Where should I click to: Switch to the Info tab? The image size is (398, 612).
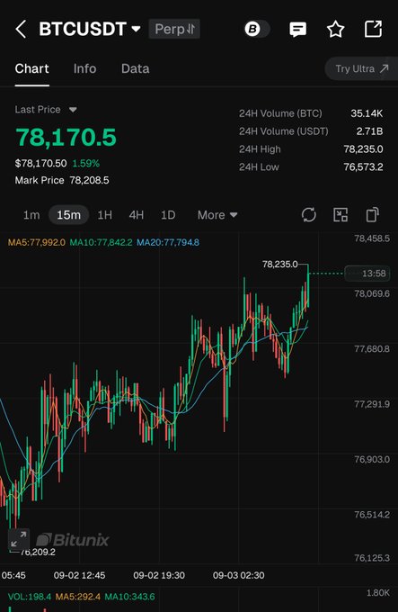tap(84, 69)
